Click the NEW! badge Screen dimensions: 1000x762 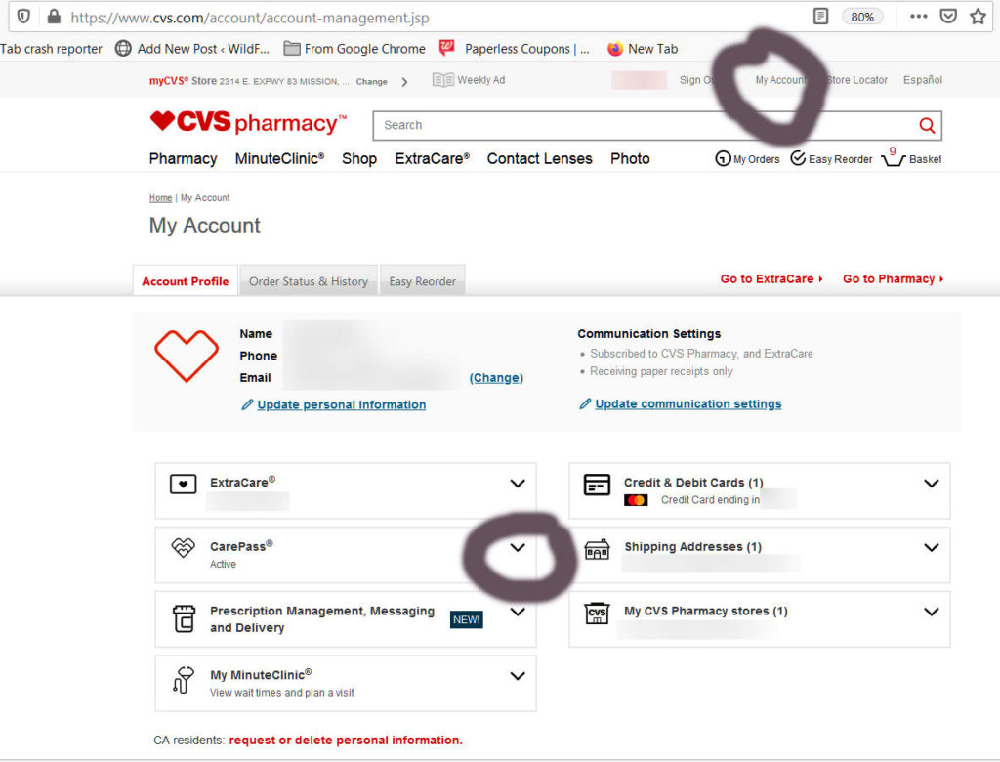click(466, 619)
